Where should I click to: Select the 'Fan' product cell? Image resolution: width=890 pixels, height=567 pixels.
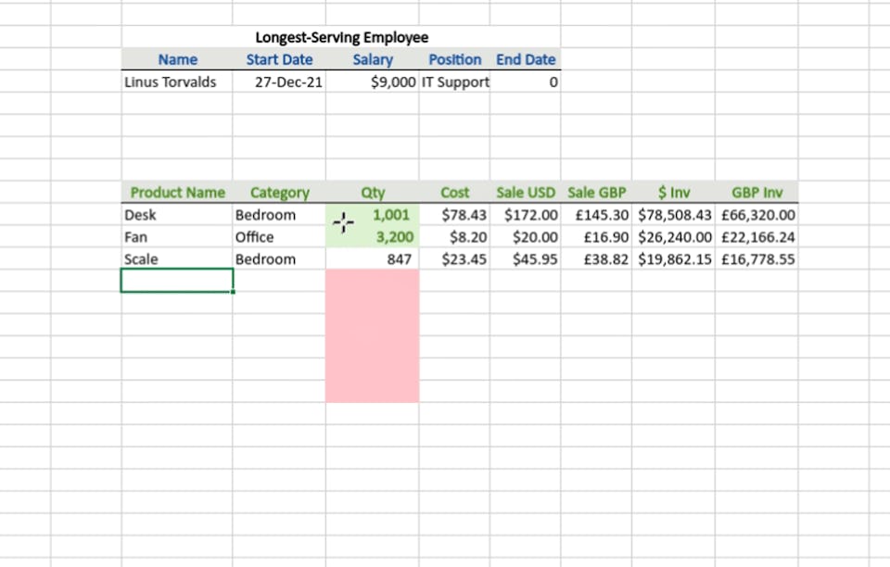[x=177, y=237]
